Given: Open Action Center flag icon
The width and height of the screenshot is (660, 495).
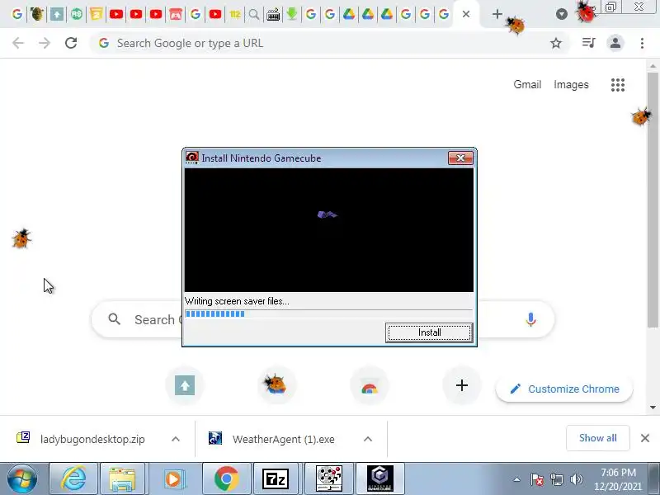Looking at the screenshot, I should 537,479.
